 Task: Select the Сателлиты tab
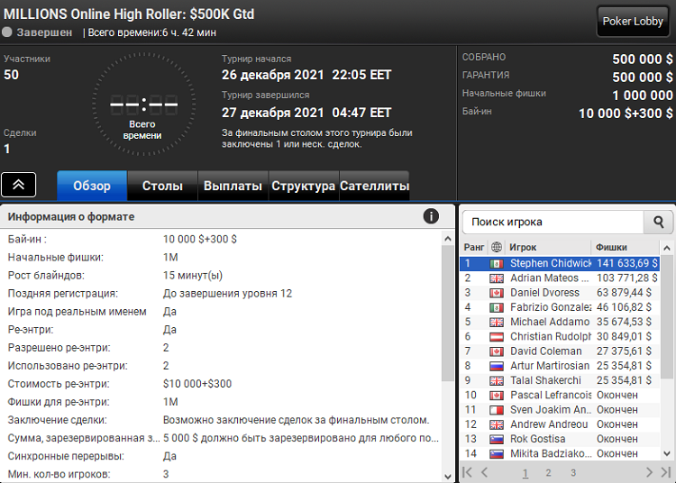coord(374,187)
